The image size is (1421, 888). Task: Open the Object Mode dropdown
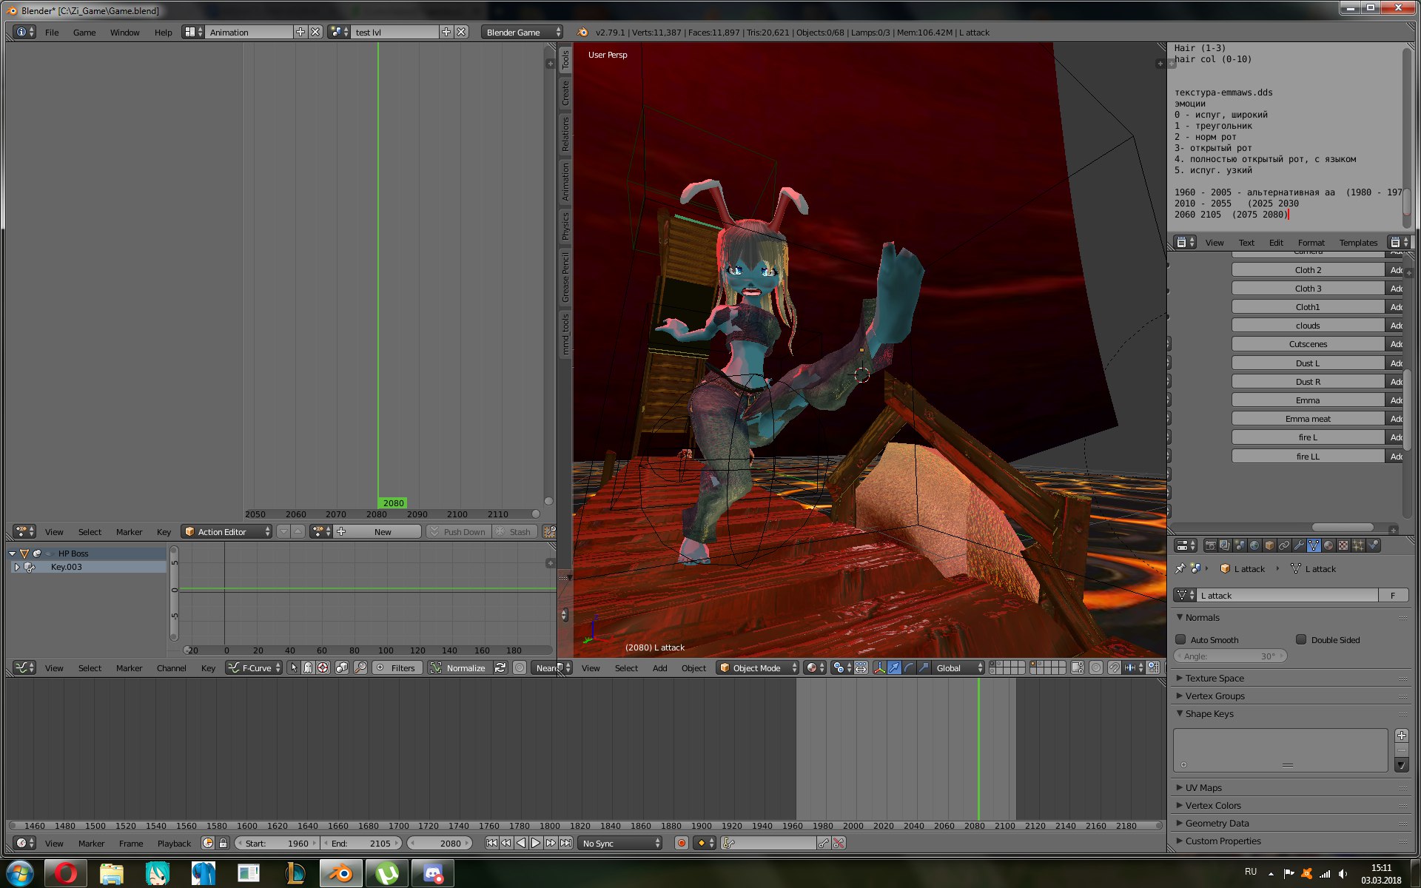point(758,667)
